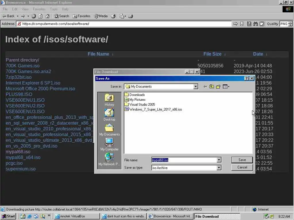Click the History globe icon in toolbar
294x220 pixels.
(113, 16)
